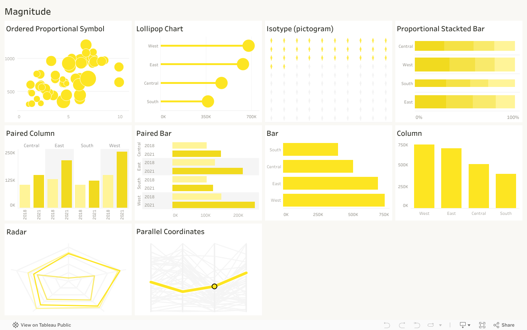The image size is (527, 330).
Task: Click the Undo icon in bottom toolbar
Action: tap(387, 325)
